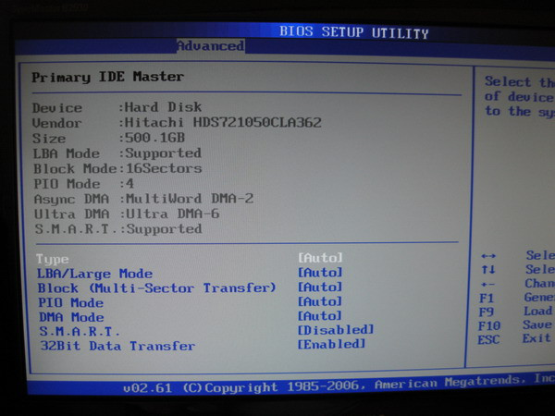Click the S.M.A.R.T. Supported info value
The width and height of the screenshot is (555, 416).
(165, 229)
